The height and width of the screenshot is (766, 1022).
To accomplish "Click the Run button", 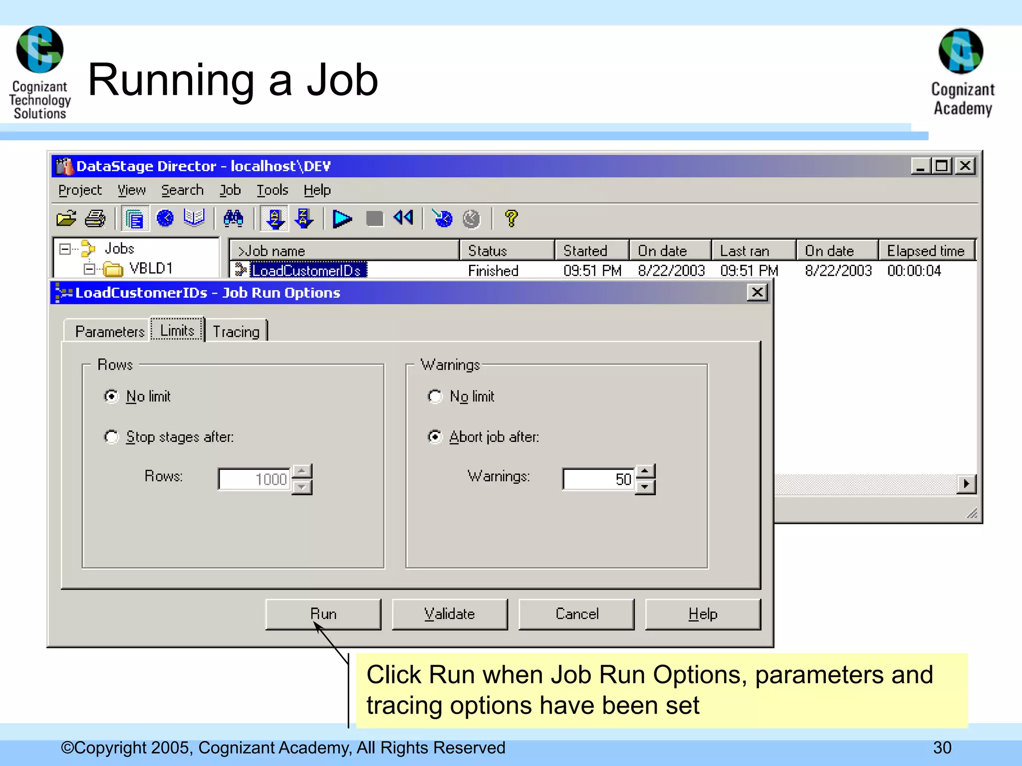I will 323,614.
